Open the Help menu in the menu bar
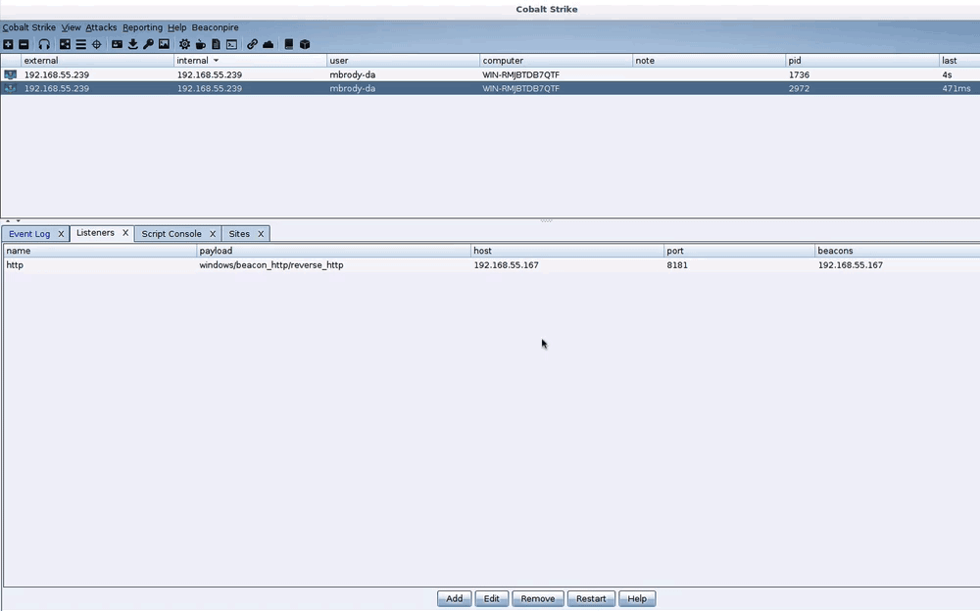 pos(176,27)
